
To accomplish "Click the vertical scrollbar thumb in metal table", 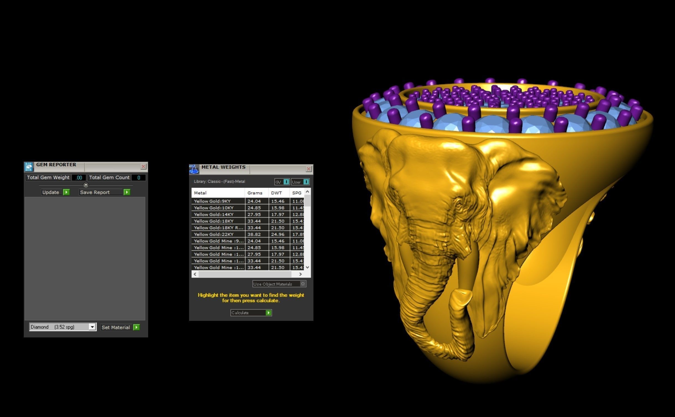I will pos(307,200).
